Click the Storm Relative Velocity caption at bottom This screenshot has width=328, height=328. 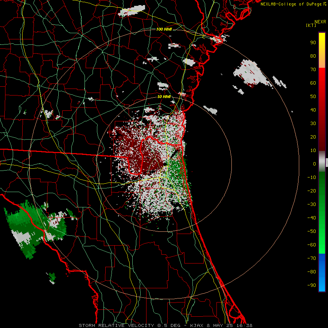pos(165,325)
